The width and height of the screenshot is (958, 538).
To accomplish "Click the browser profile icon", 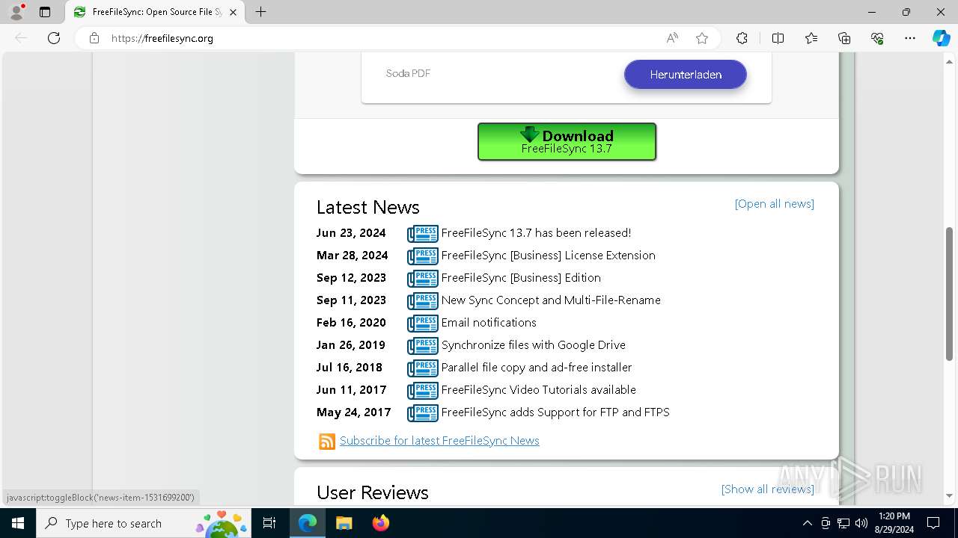I will (16, 12).
